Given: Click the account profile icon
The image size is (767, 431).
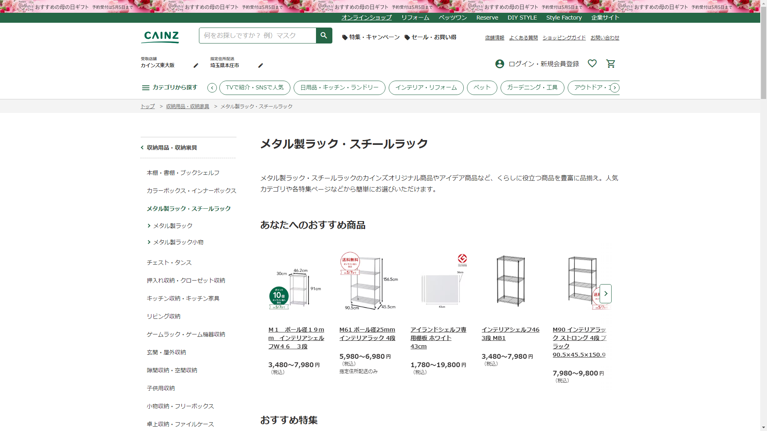Looking at the screenshot, I should [x=499, y=64].
